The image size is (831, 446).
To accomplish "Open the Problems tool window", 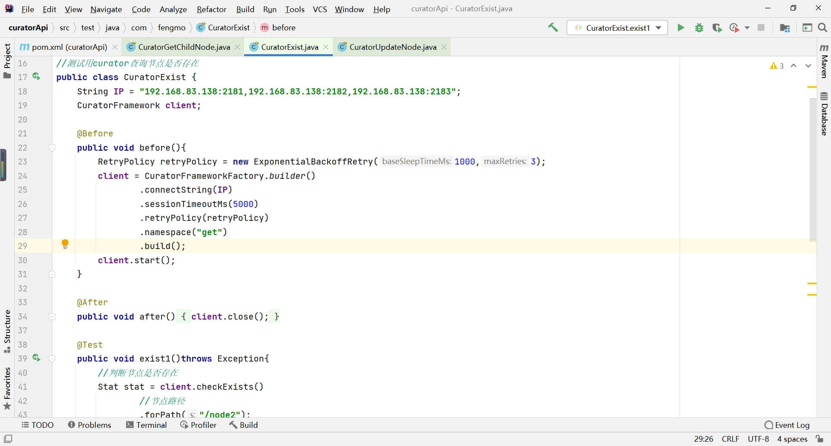I will (x=90, y=425).
